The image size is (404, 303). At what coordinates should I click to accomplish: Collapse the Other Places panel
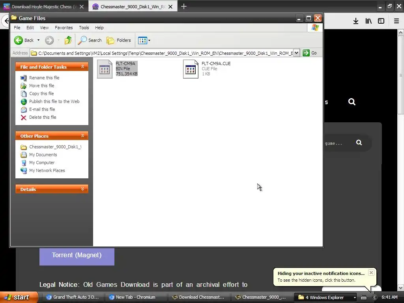[x=82, y=136]
